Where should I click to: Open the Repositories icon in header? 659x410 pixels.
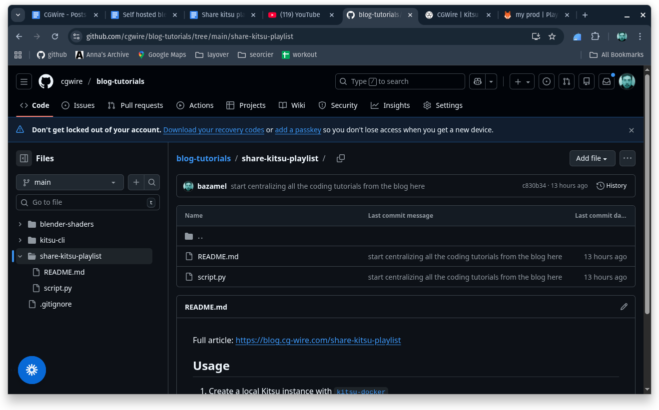pyautogui.click(x=587, y=81)
